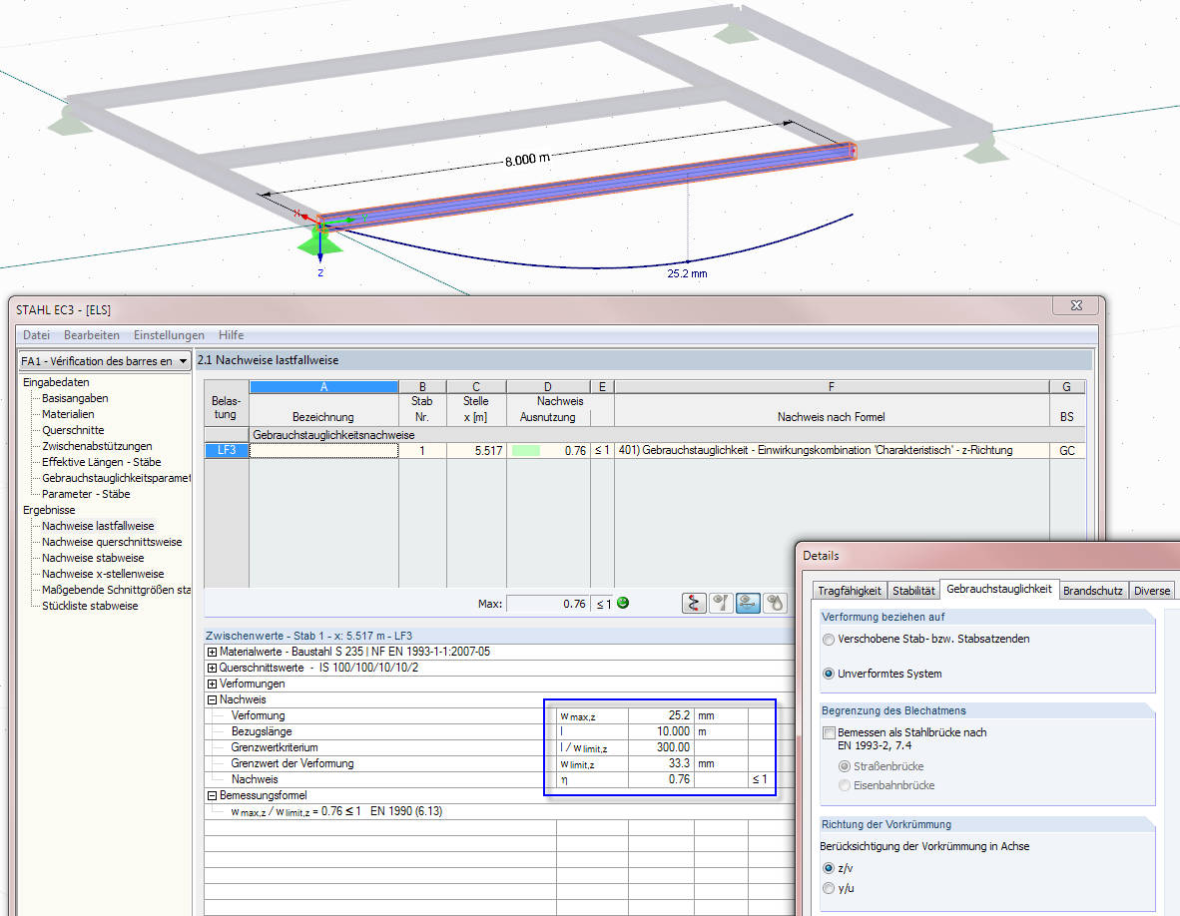Select the Unverformtes System radio button
Image resolution: width=1180 pixels, height=916 pixels.
[829, 674]
